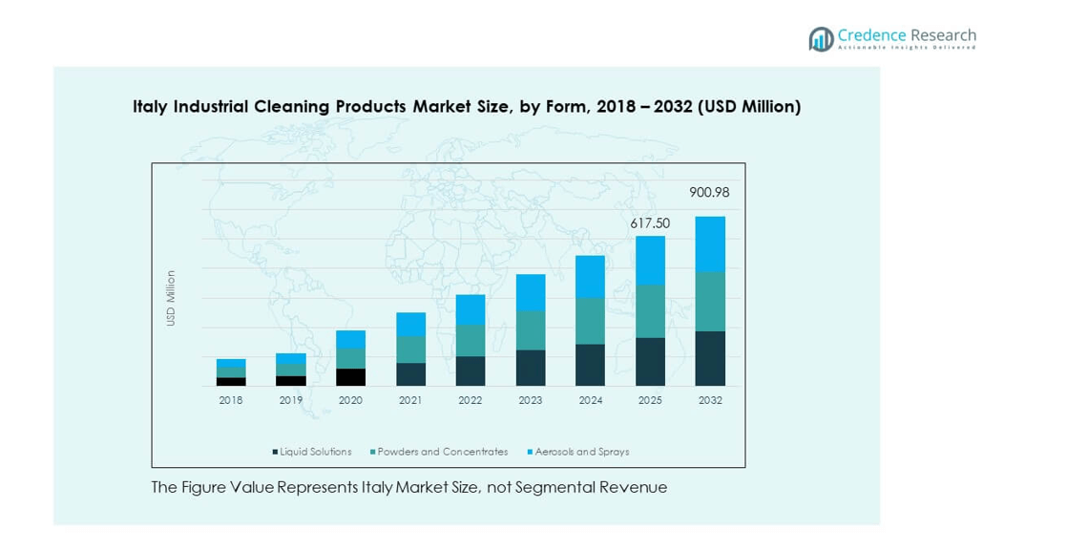Select the teal middle segment of the 2022 bar
Image resolution: width=1088 pixels, height=551 pixels.
pos(471,340)
